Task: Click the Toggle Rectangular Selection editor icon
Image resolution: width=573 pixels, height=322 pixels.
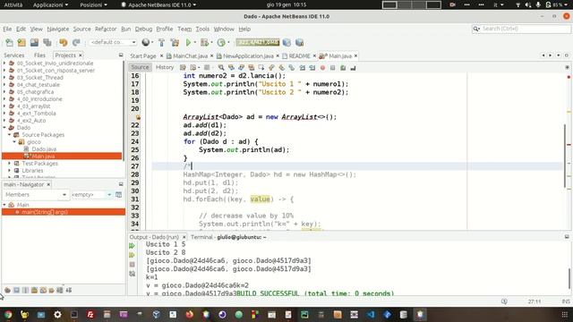Action: point(261,68)
